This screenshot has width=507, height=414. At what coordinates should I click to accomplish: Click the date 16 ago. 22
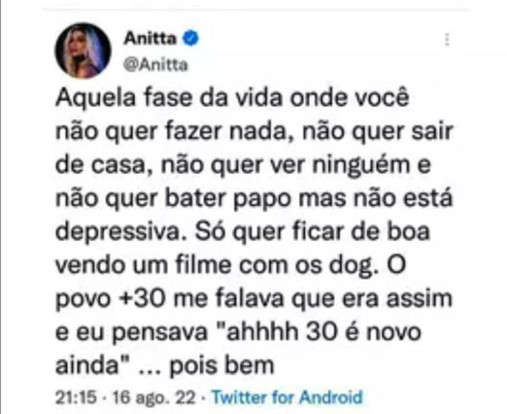pyautogui.click(x=154, y=397)
